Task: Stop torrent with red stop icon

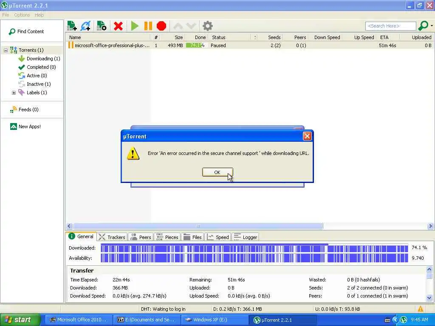Action: pos(161,26)
